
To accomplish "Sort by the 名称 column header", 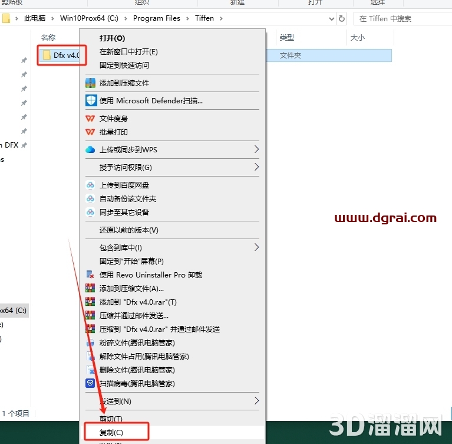I will (x=48, y=37).
